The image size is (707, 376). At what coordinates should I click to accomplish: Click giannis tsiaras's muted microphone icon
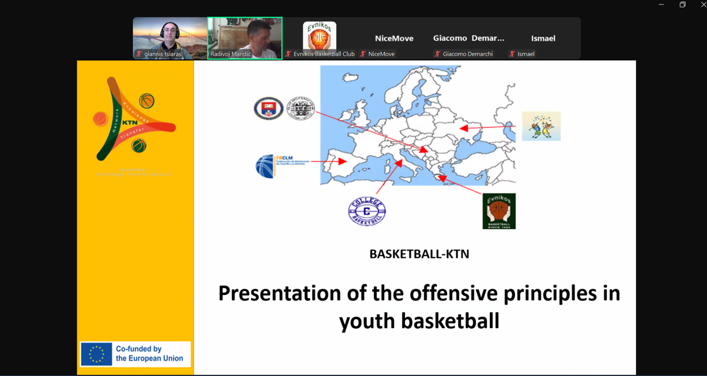pos(139,54)
